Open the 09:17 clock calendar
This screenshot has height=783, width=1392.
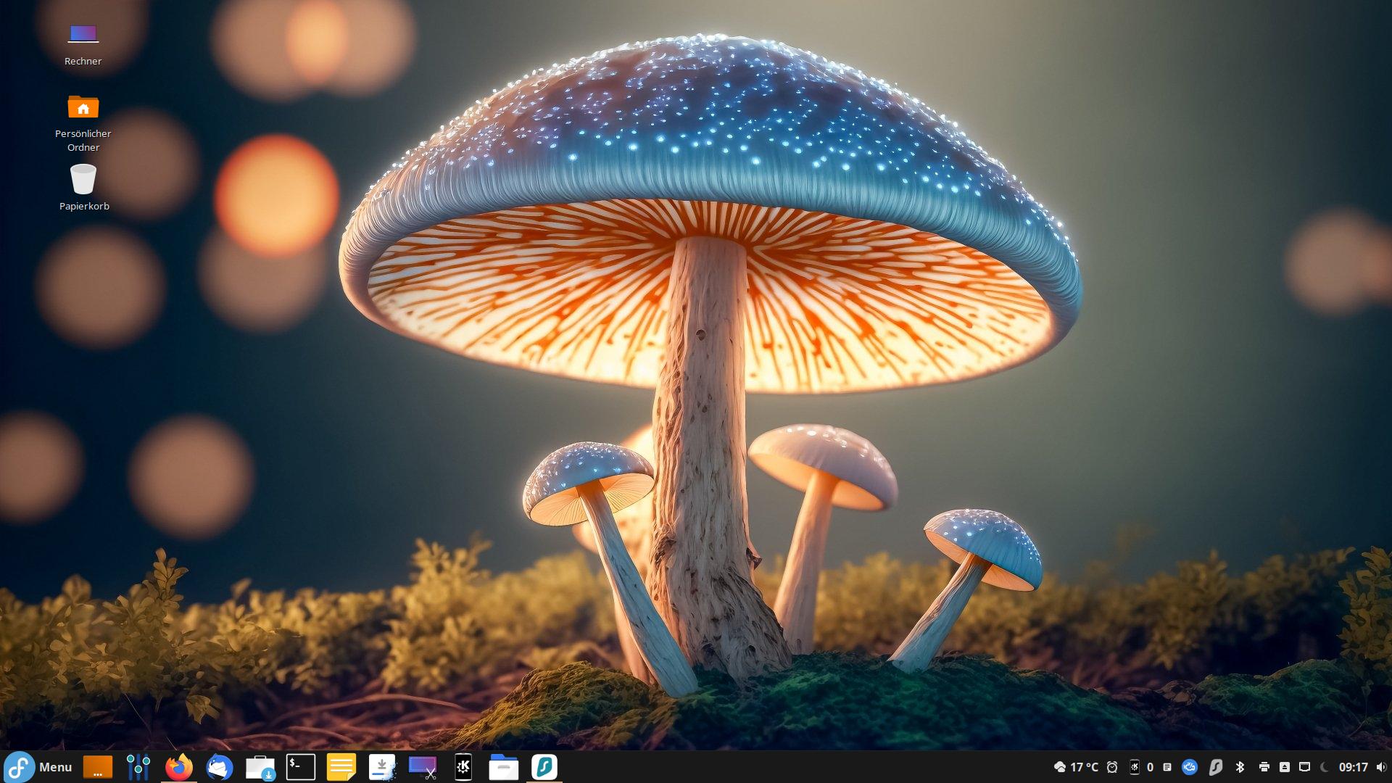click(x=1353, y=767)
